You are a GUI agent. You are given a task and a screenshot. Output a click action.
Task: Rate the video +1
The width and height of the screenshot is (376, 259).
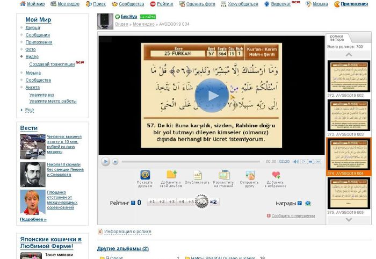[x=152, y=202]
